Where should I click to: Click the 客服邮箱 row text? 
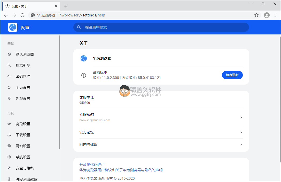coord(87,115)
